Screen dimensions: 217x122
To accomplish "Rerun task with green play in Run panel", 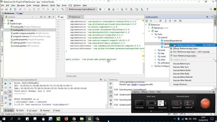I will click(6, 84).
